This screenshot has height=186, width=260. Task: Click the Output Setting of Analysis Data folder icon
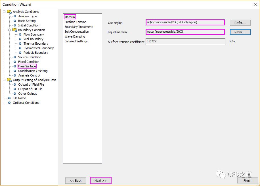point(9,80)
